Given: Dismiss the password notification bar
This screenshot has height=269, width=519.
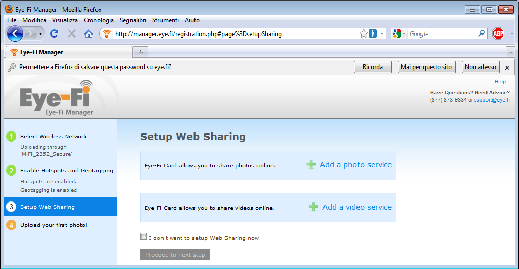Looking at the screenshot, I should tap(507, 68).
